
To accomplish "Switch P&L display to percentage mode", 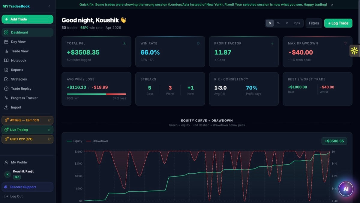I will 278,23.
